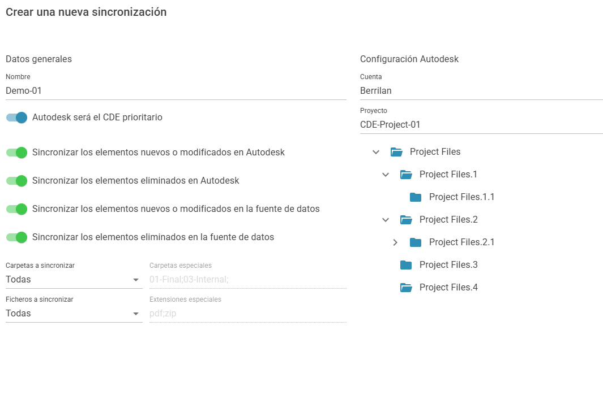603x417 pixels.
Task: Expand the Project Files.2.1 chevron
Action: [395, 242]
